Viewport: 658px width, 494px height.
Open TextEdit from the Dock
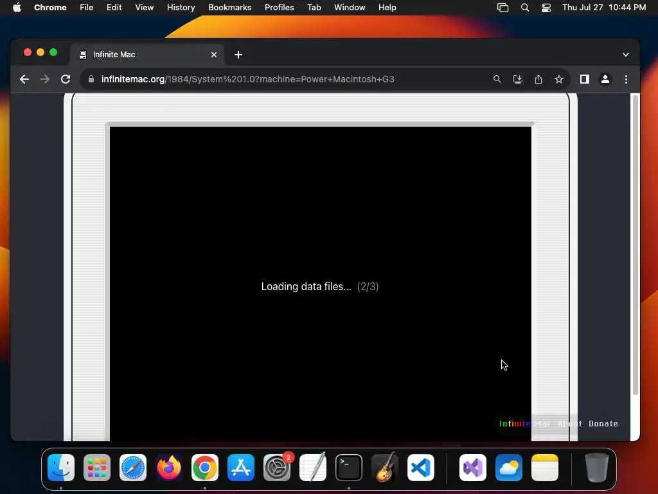click(x=313, y=468)
